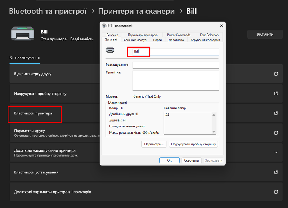Switch to the Font Selection tab

[209, 35]
